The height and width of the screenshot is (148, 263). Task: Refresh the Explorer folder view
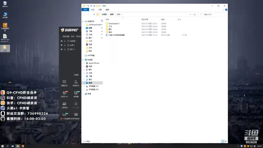click(195, 15)
